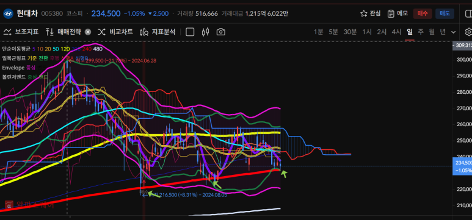Open the 보조지표 indicator menu

click(x=21, y=32)
